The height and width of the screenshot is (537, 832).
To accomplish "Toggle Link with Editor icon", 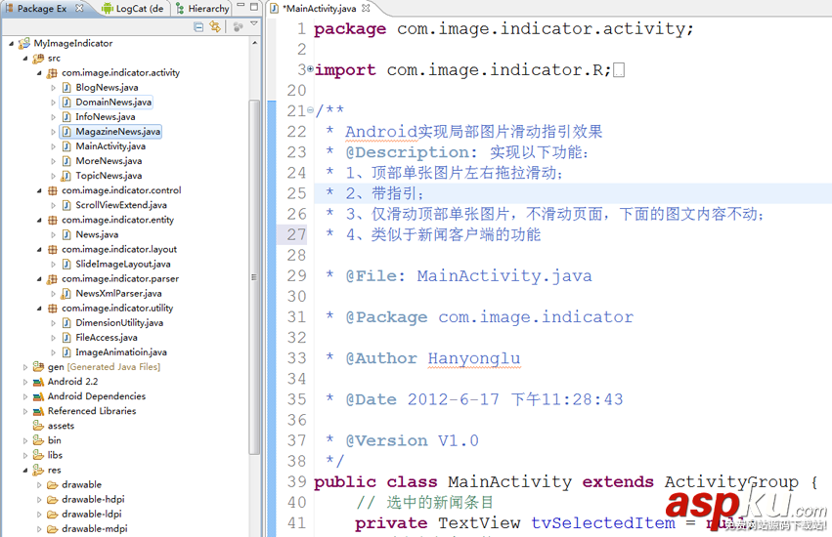I will pyautogui.click(x=215, y=26).
